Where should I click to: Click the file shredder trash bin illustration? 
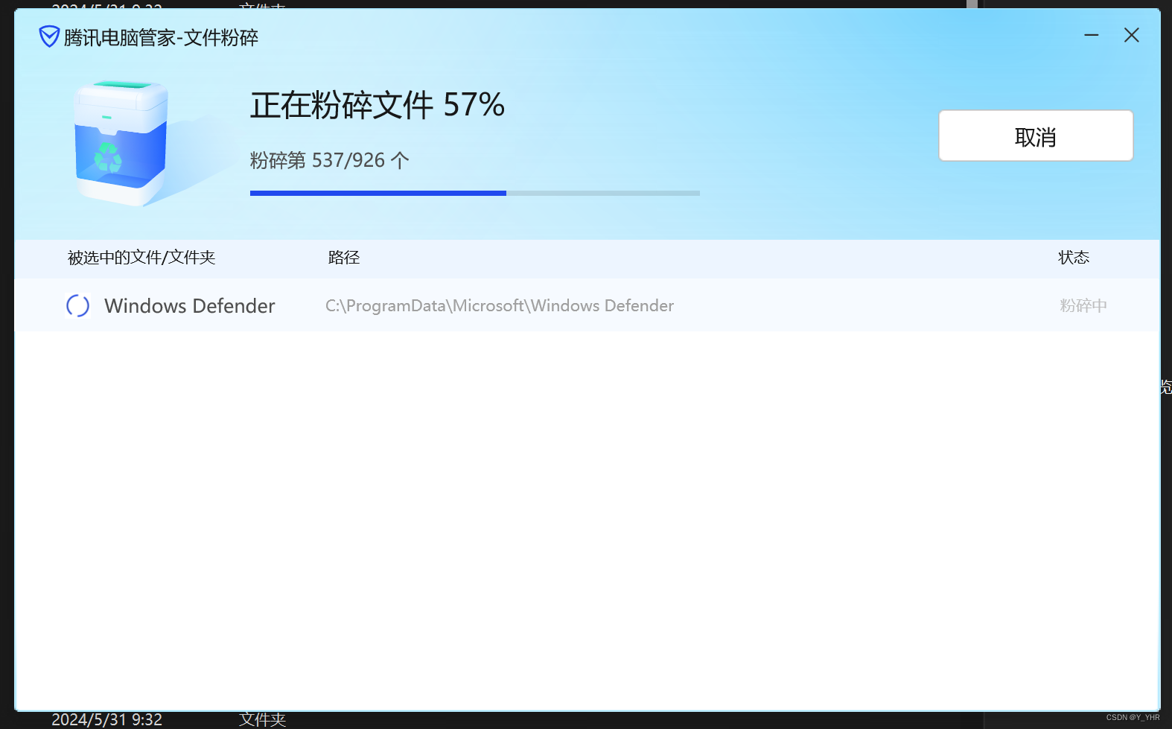click(121, 143)
